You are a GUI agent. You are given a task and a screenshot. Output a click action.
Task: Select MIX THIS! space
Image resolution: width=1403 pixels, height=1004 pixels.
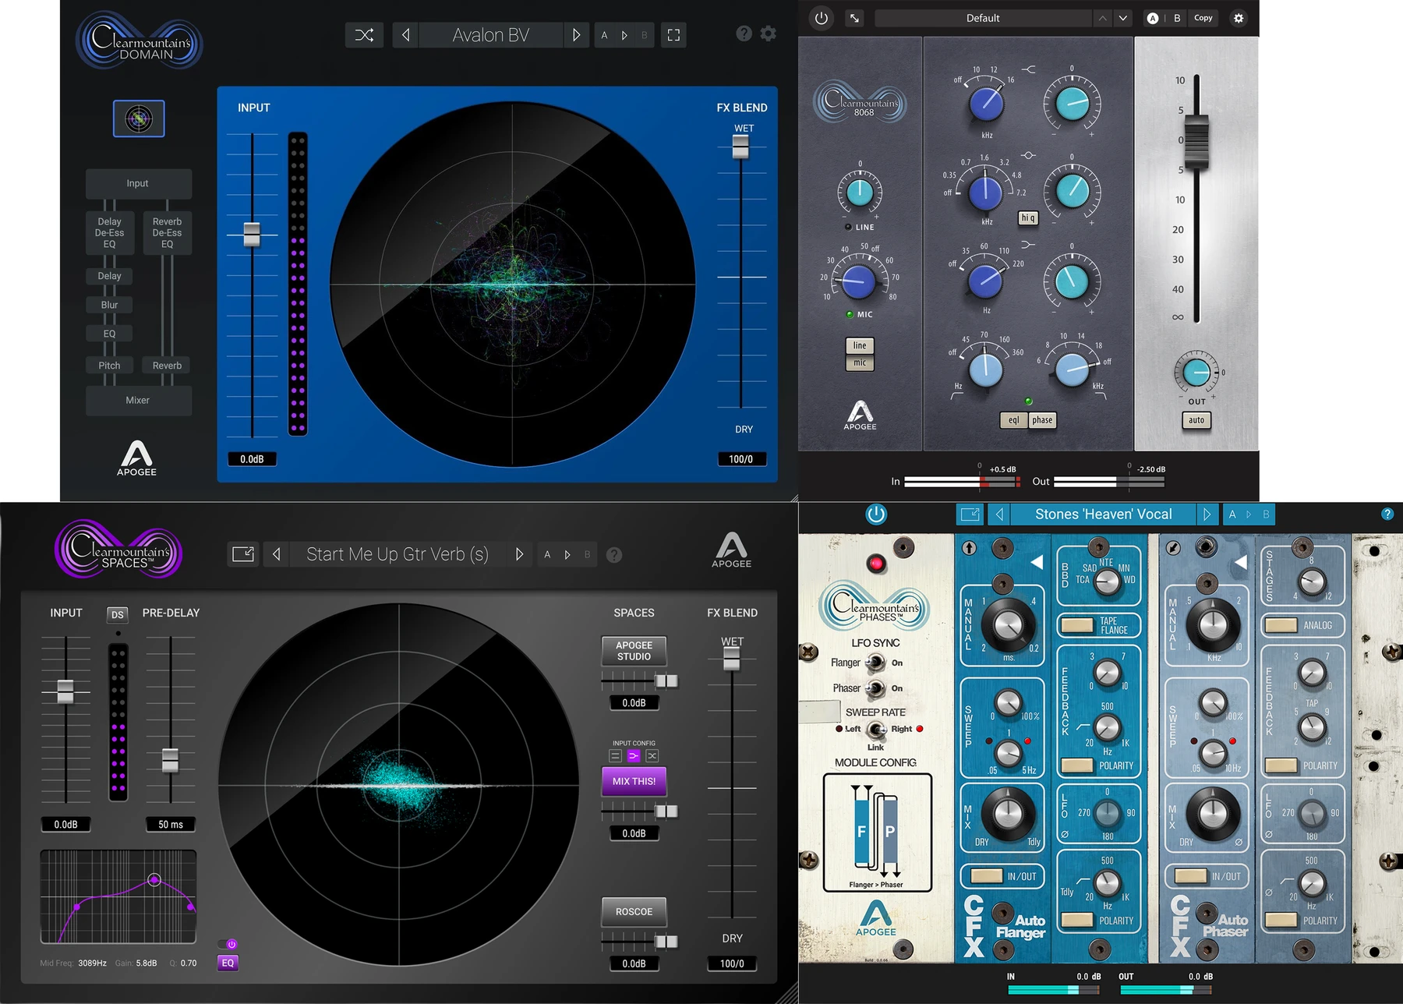[x=634, y=781]
